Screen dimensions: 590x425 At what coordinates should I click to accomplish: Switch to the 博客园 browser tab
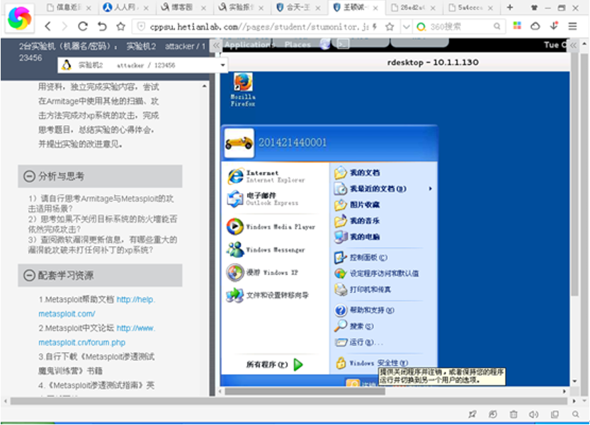tap(183, 8)
